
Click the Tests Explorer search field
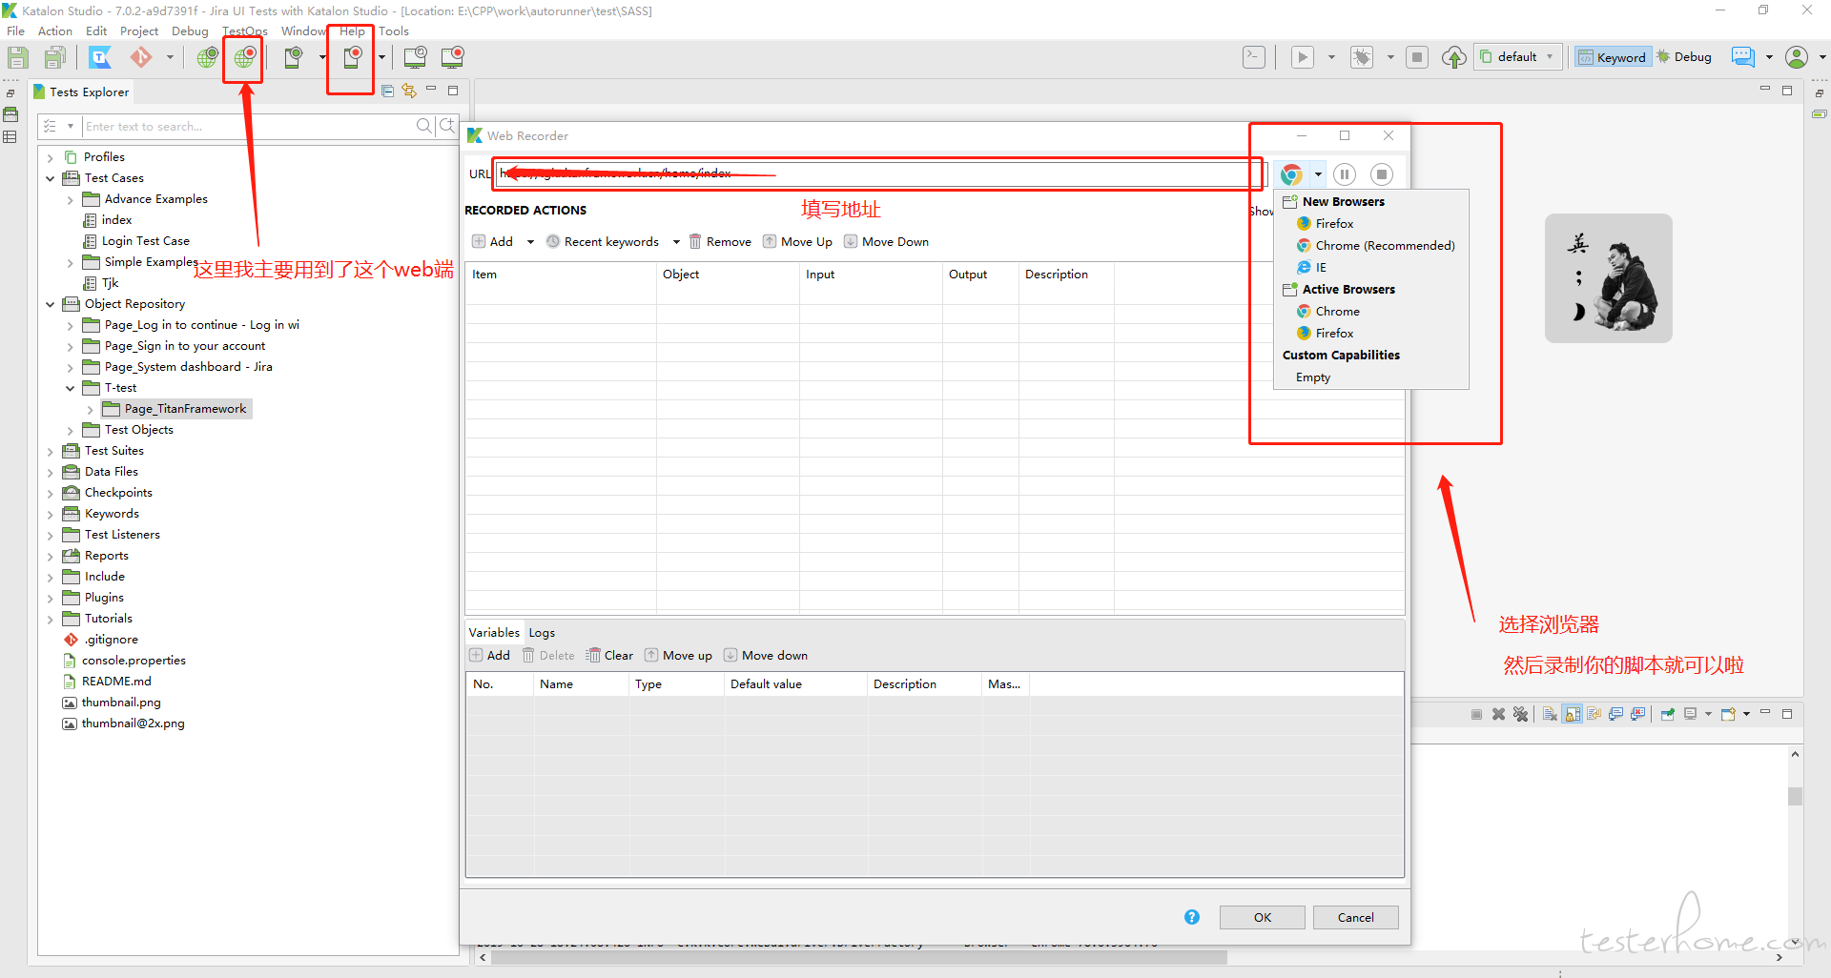(248, 126)
